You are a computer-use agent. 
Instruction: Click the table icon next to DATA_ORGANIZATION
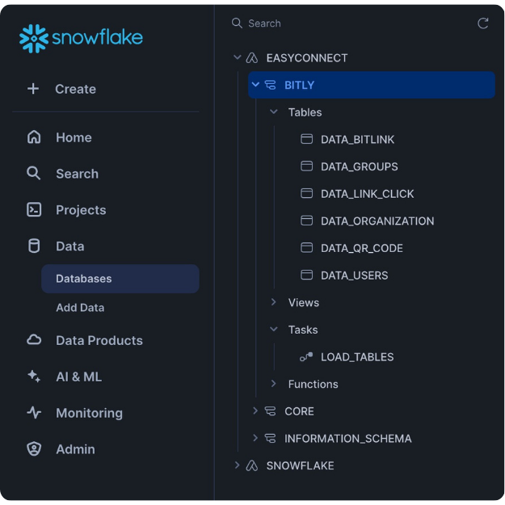[306, 221]
